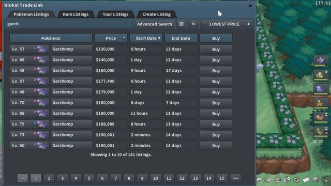The image size is (331, 186).
Task: Go to page 4 of listings
Action: (76, 178)
